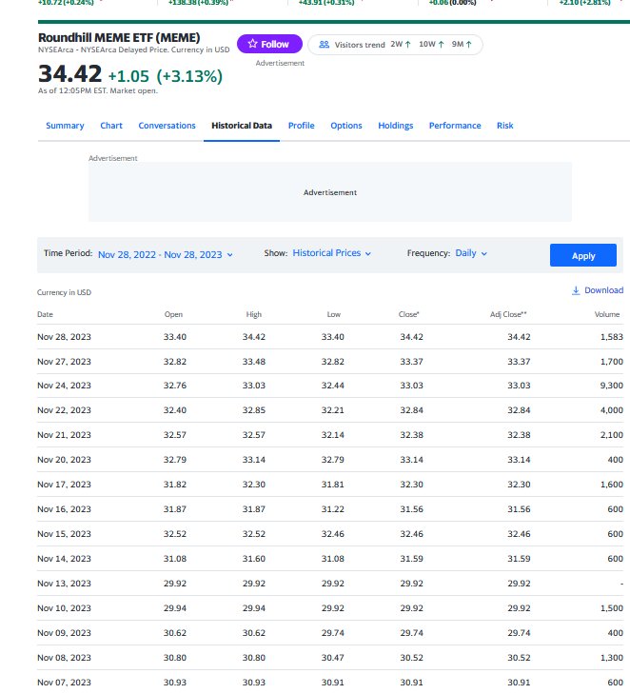
Task: Click the Download link text
Action: click(x=604, y=290)
